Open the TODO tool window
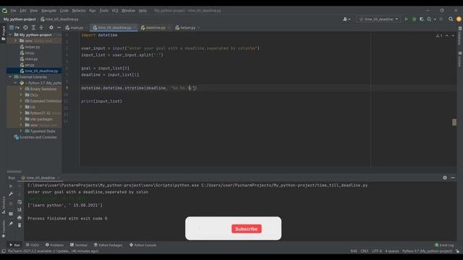This screenshot has width=463, height=260. [33, 245]
